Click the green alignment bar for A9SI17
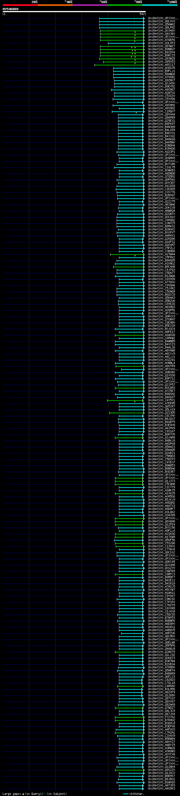Image resolution: width=180 pixels, height=796 pixels. 119,65
